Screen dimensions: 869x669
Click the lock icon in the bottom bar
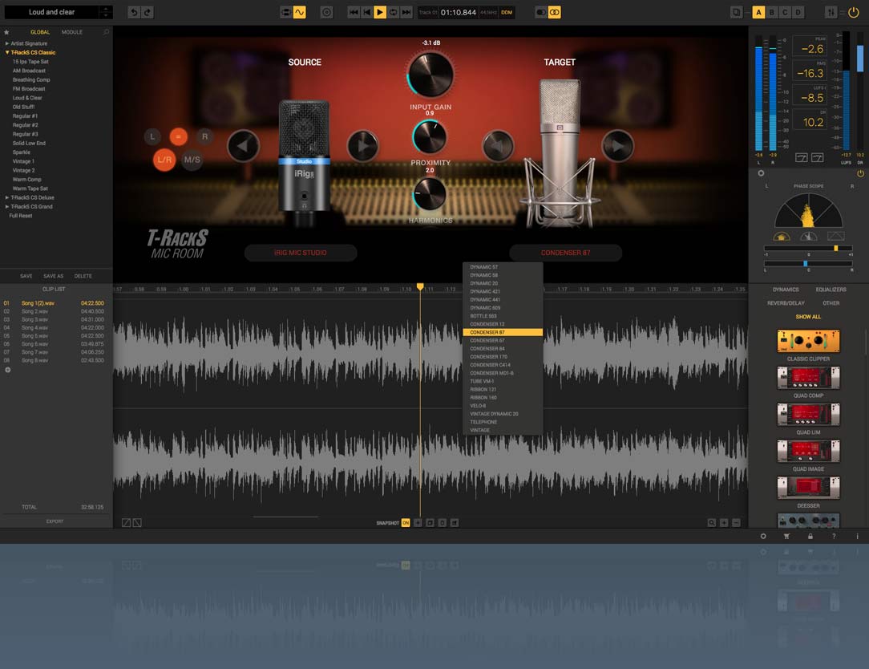pos(810,536)
